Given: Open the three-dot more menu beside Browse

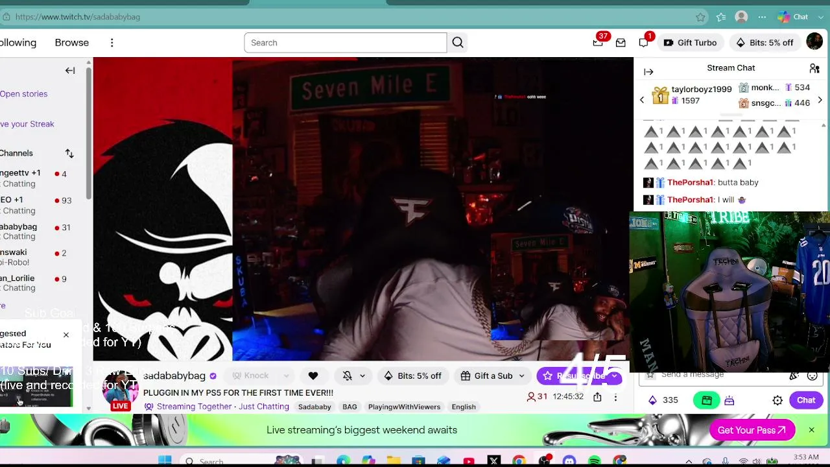Looking at the screenshot, I should tap(112, 43).
